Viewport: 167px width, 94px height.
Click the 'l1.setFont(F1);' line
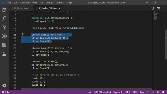[x=41, y=41]
